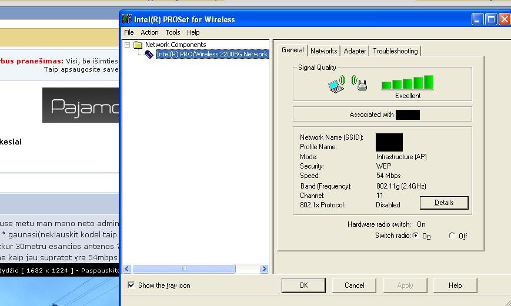The width and height of the screenshot is (511, 306).
Task: Click the 54 Mbps speed value
Action: tap(389, 176)
